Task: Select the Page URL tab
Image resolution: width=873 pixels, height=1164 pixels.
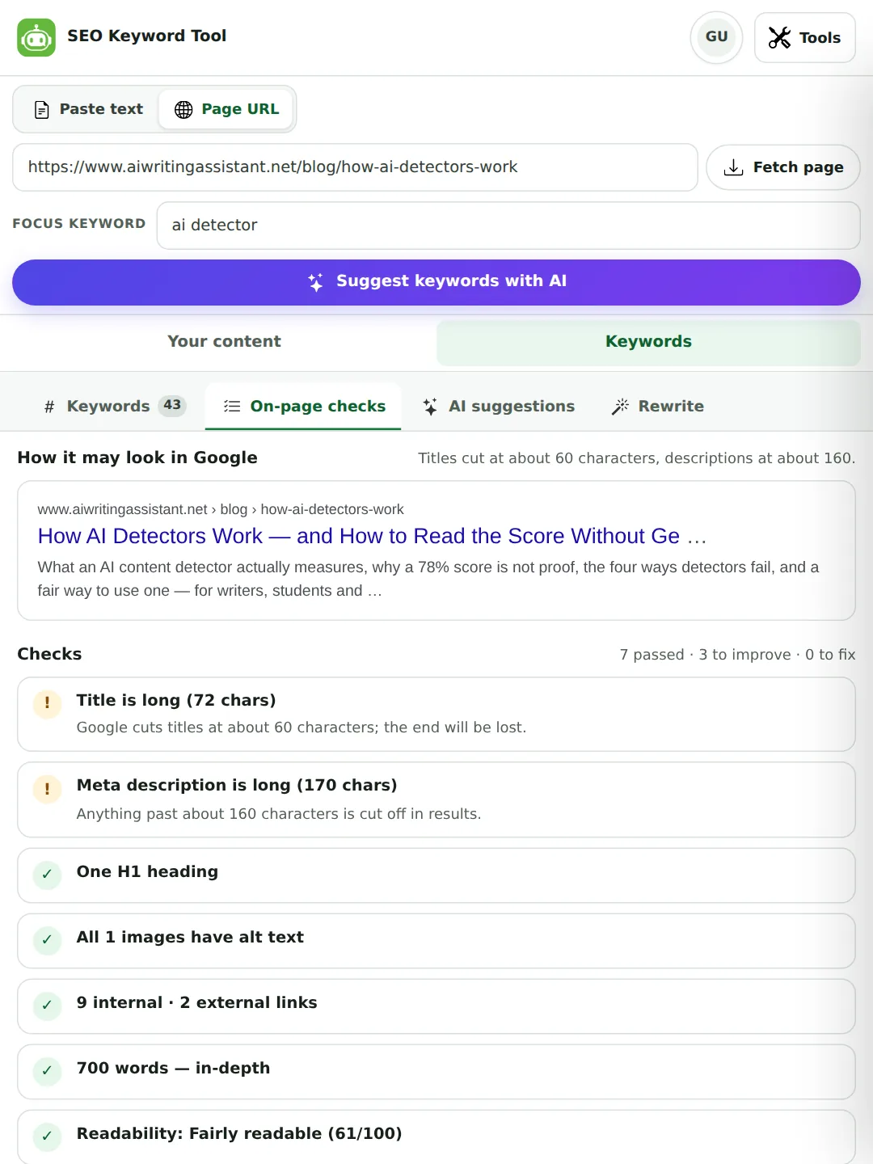Action: coord(226,109)
